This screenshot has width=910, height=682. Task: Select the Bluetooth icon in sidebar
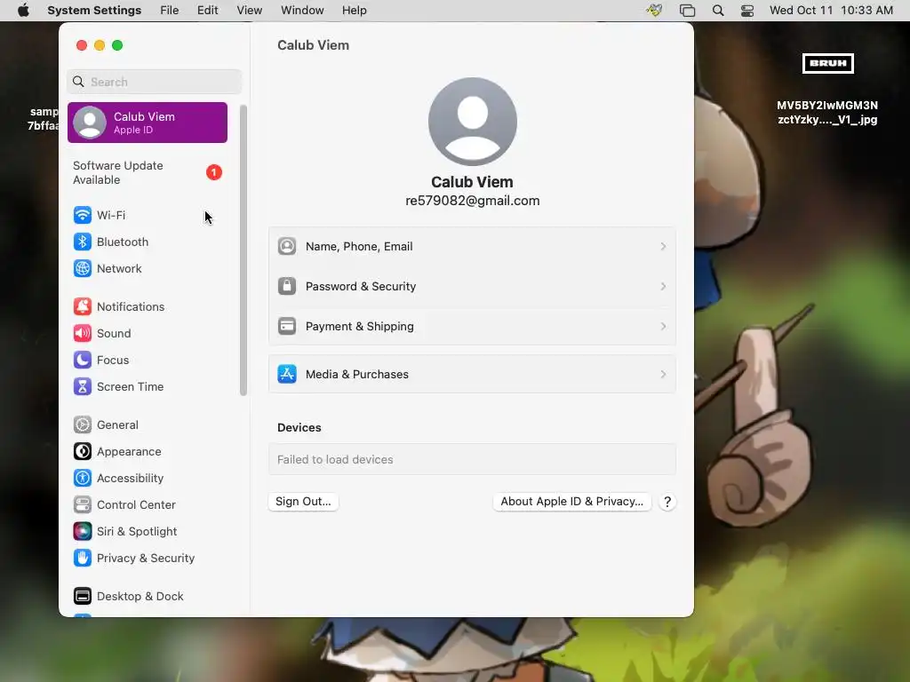click(83, 242)
